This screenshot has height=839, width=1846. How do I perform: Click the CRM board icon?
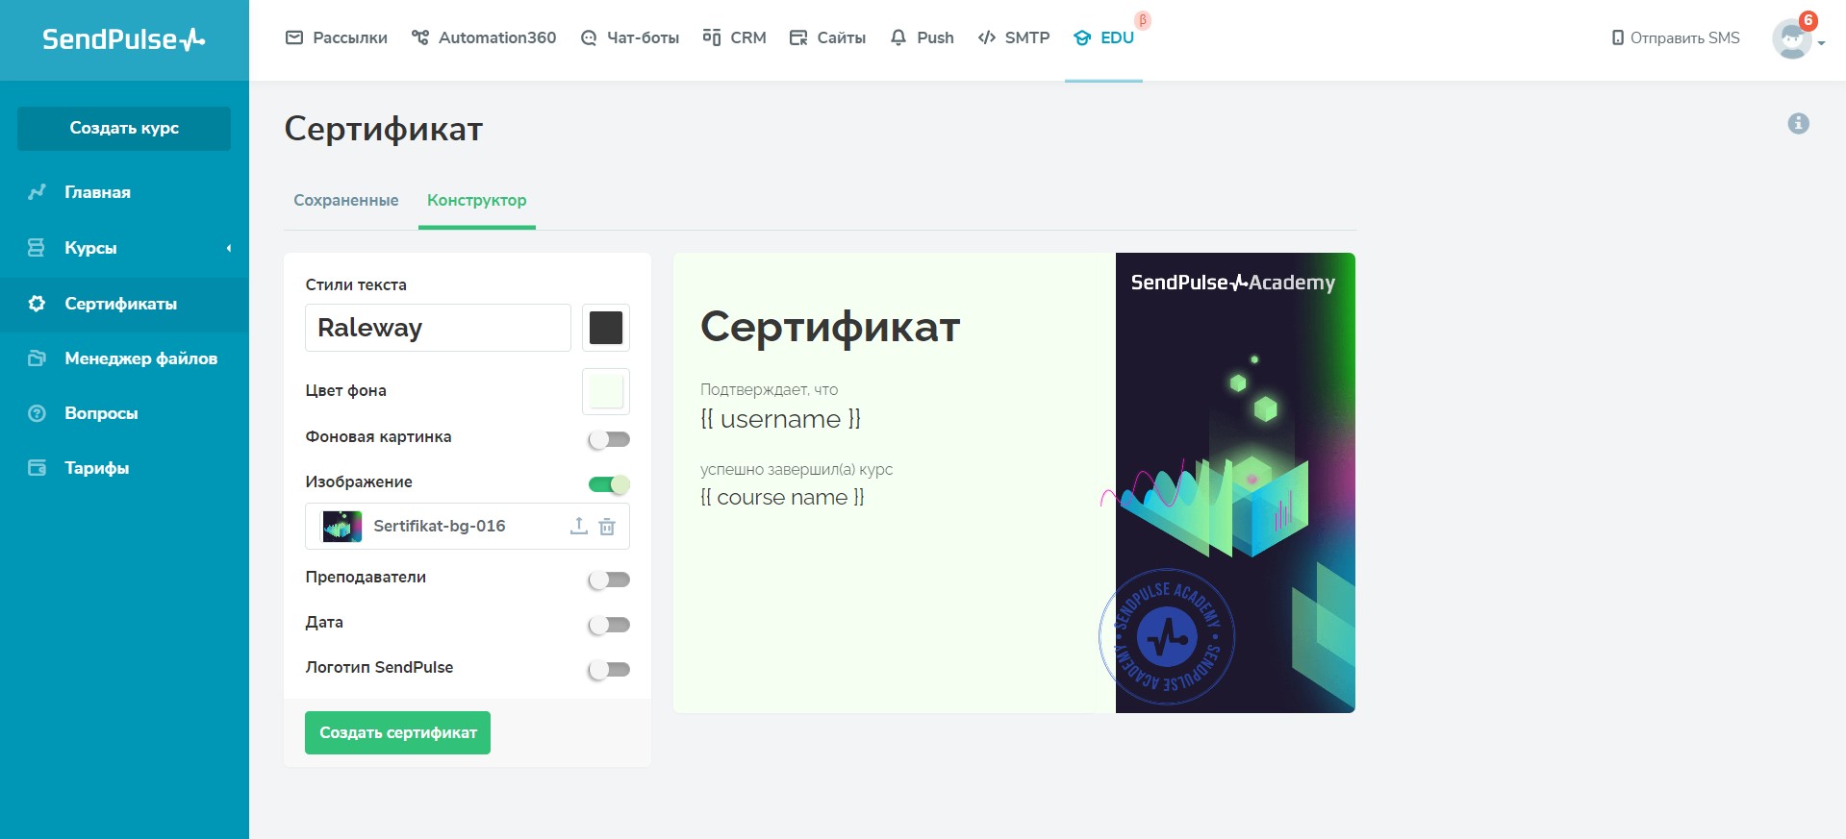(x=712, y=37)
